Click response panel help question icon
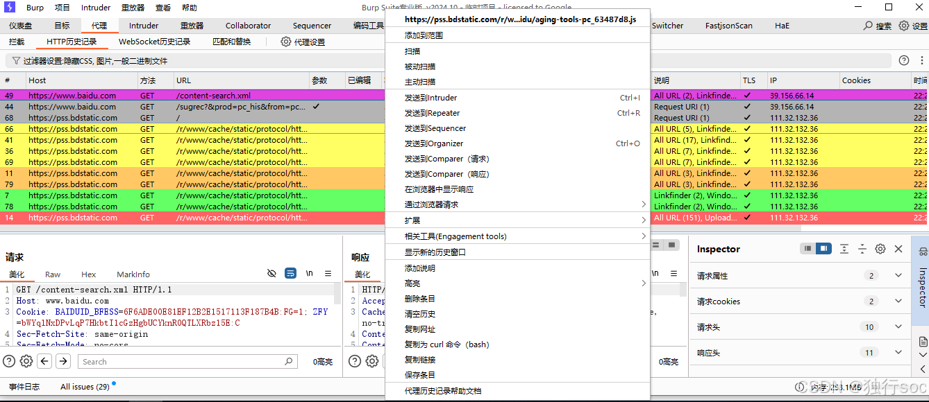 coord(355,361)
